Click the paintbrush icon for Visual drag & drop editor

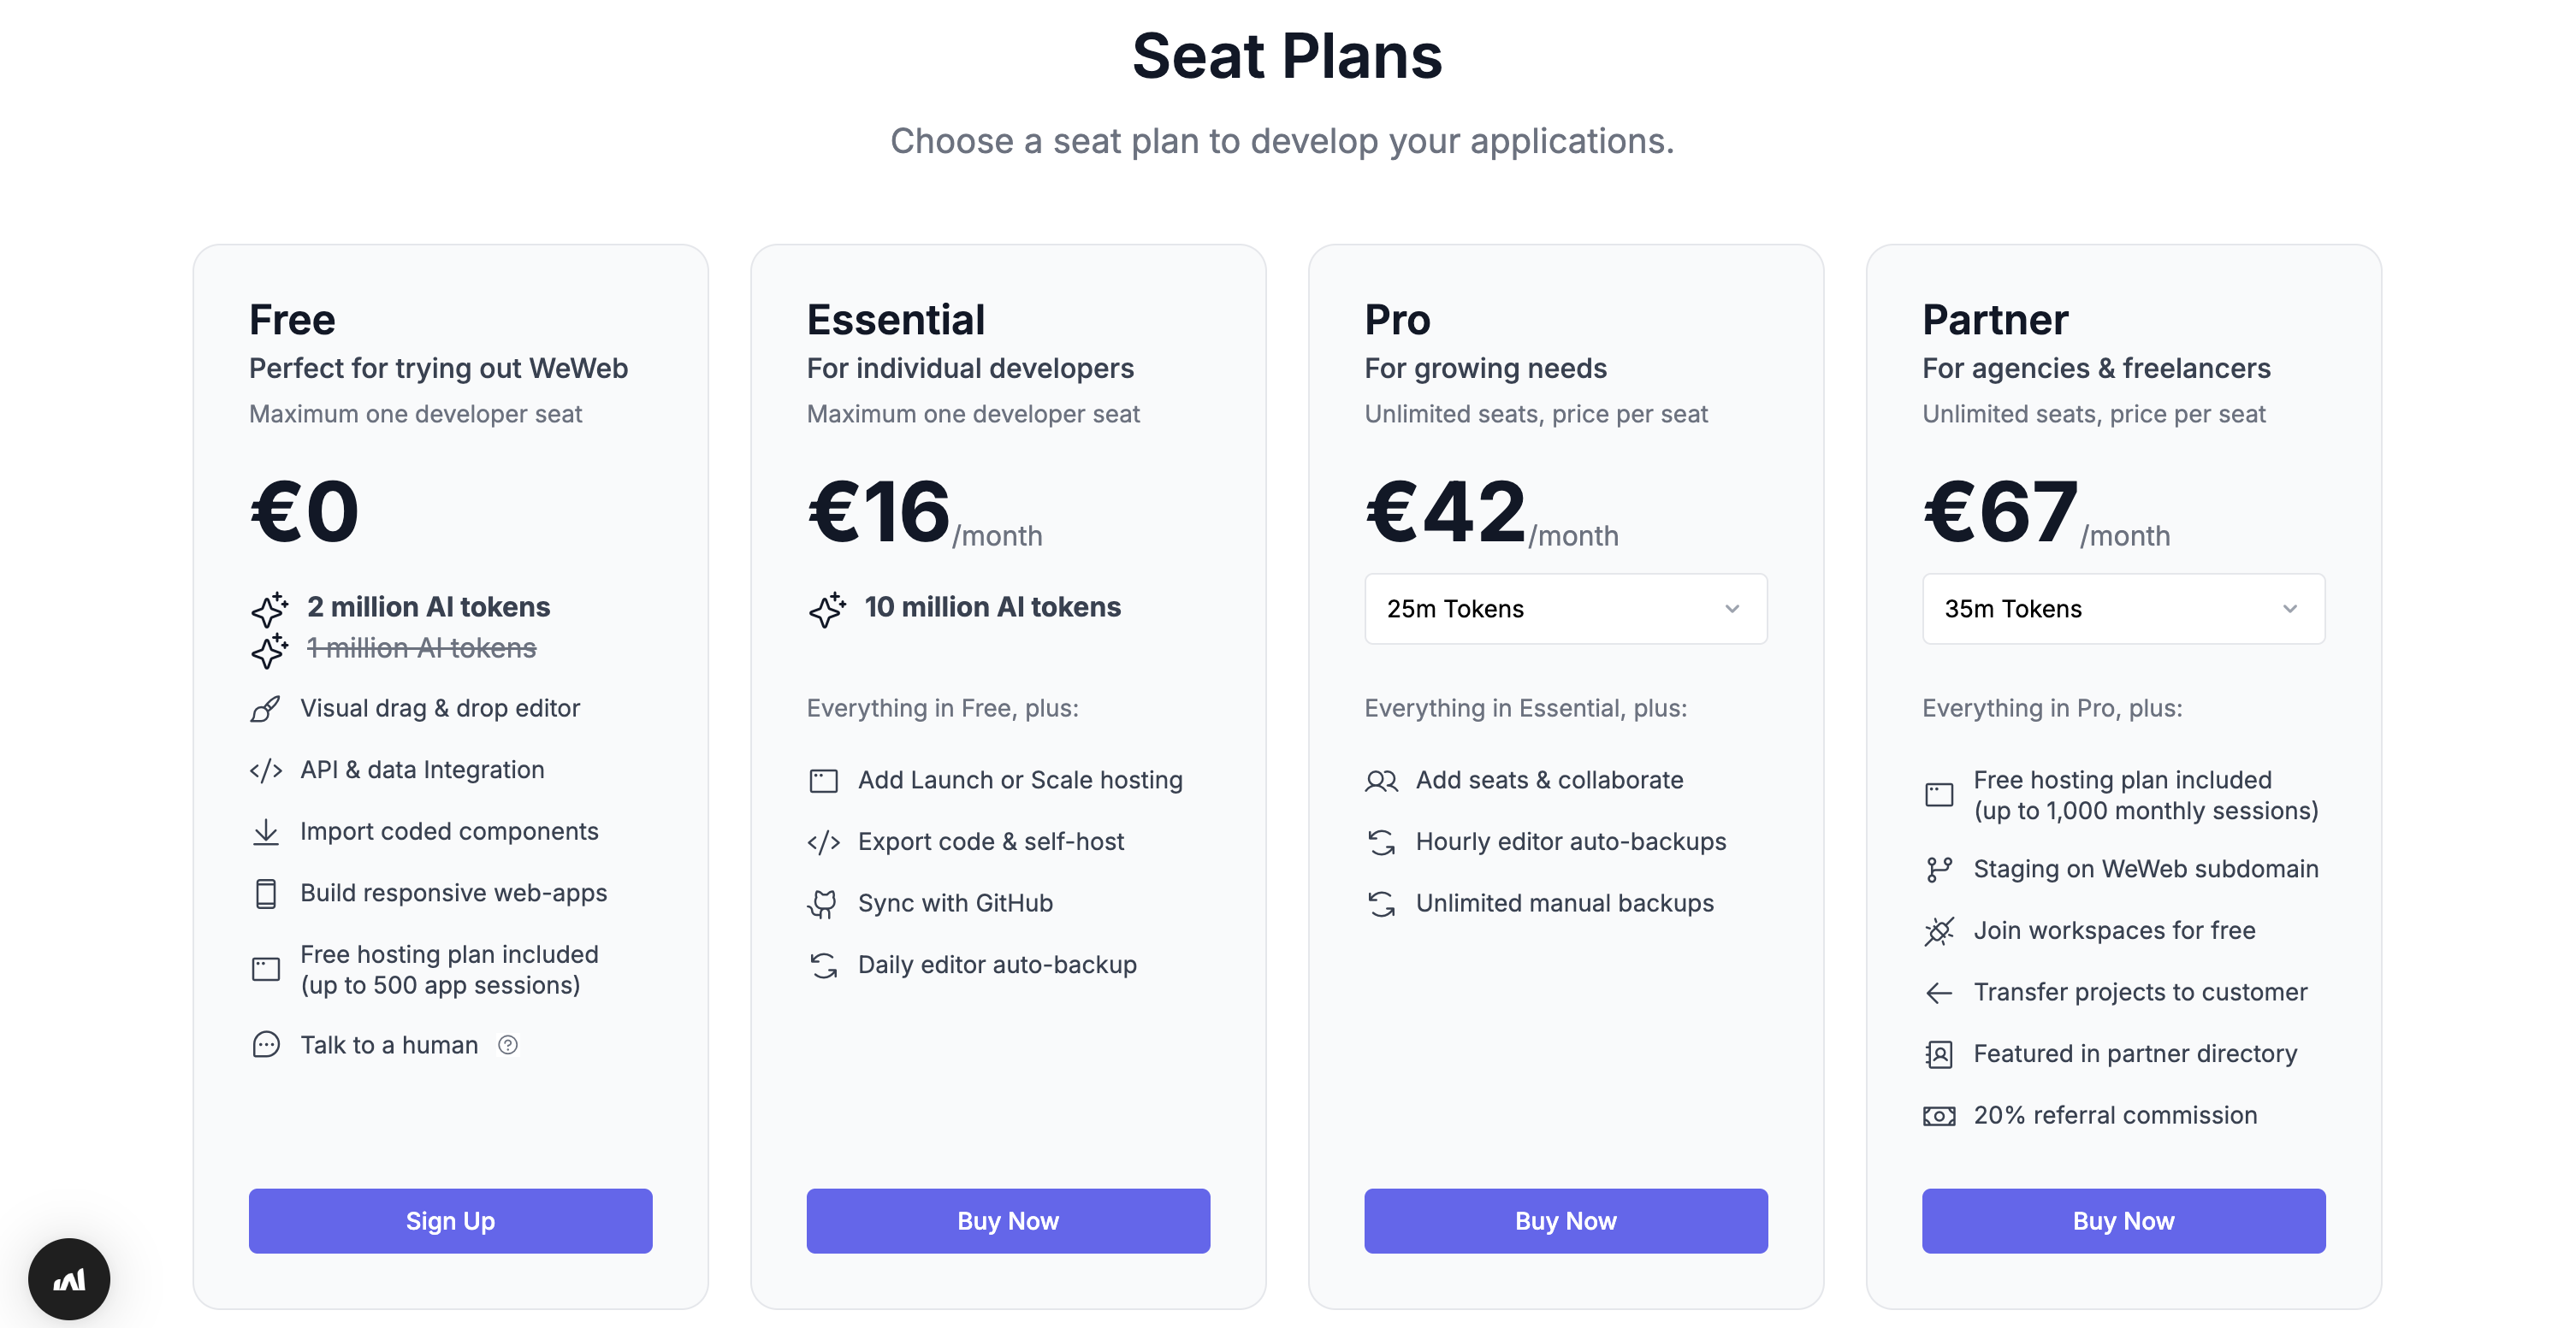pos(266,710)
